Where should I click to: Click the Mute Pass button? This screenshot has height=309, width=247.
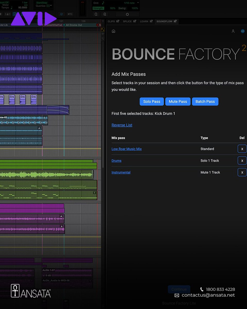coord(178,101)
